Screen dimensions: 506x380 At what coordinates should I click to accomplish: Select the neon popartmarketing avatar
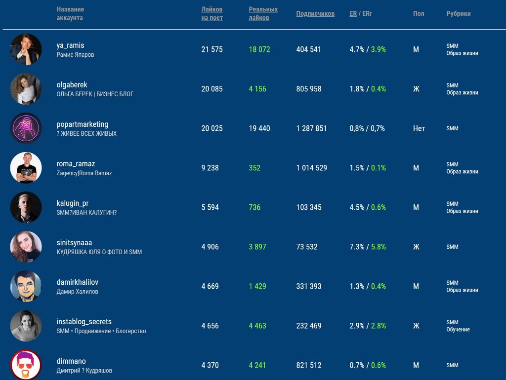(x=26, y=128)
